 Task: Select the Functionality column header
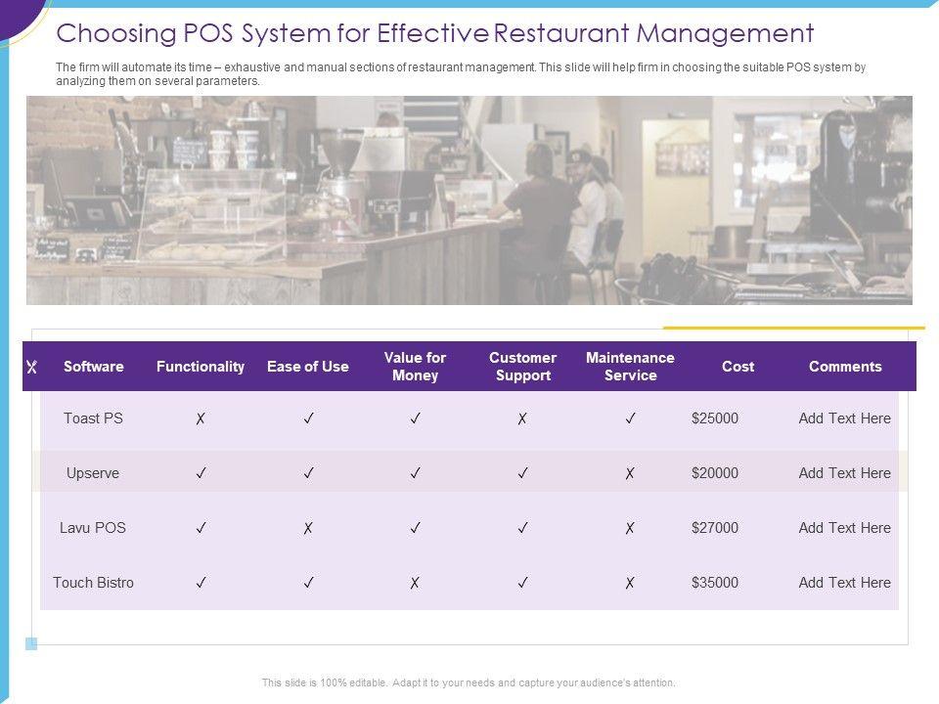coord(201,367)
